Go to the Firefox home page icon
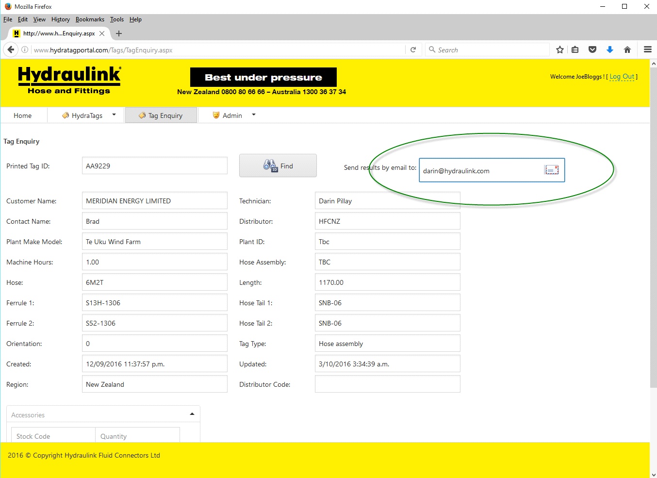The width and height of the screenshot is (657, 478). [627, 49]
